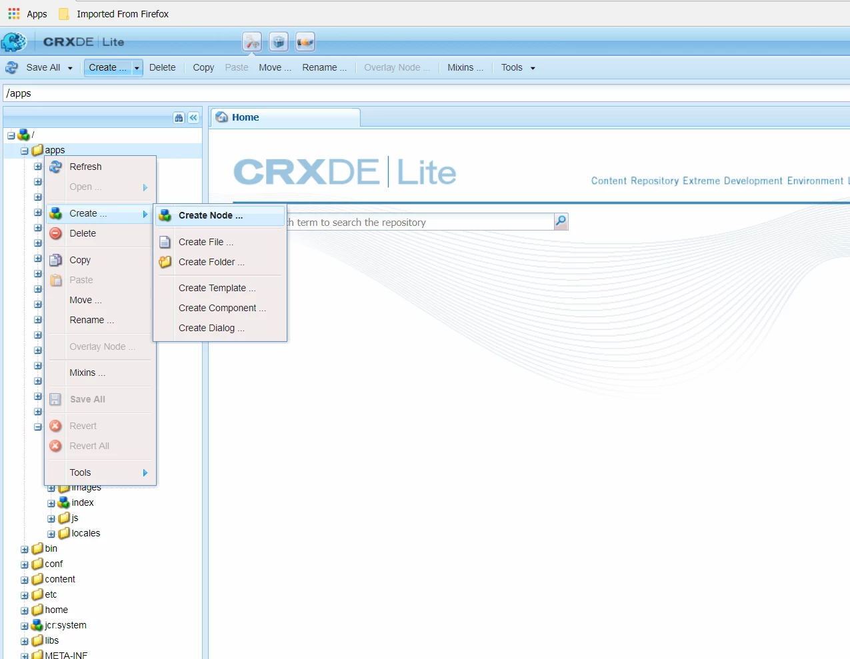
Task: Click the Create File page icon
Action: point(165,242)
